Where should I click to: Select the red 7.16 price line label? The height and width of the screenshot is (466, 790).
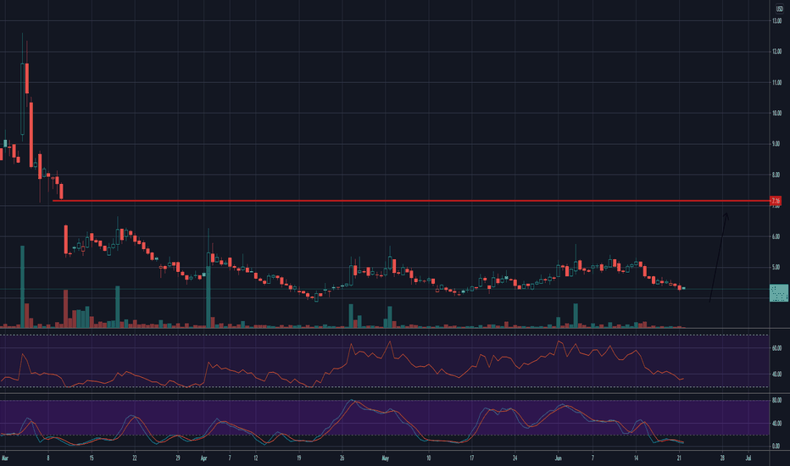pos(776,201)
